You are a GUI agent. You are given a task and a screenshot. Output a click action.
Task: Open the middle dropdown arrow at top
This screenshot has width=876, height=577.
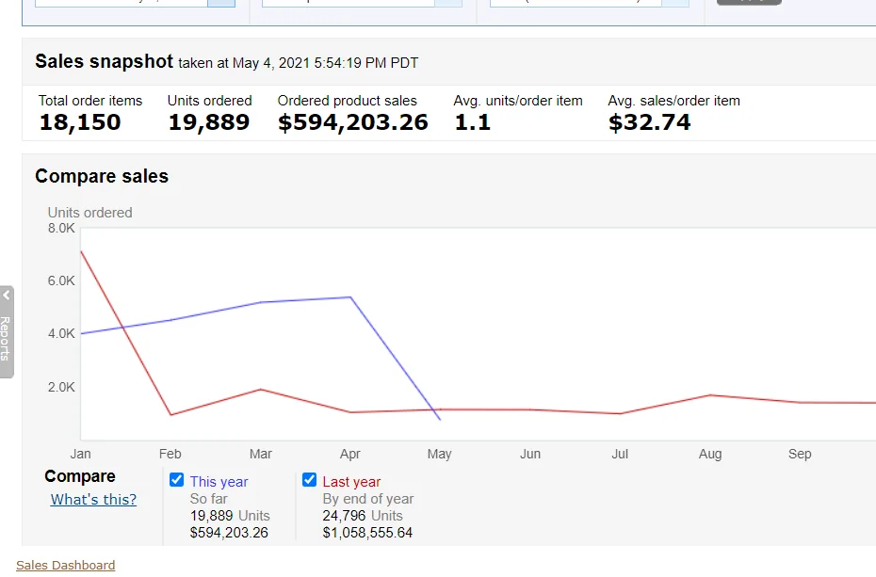point(448,3)
